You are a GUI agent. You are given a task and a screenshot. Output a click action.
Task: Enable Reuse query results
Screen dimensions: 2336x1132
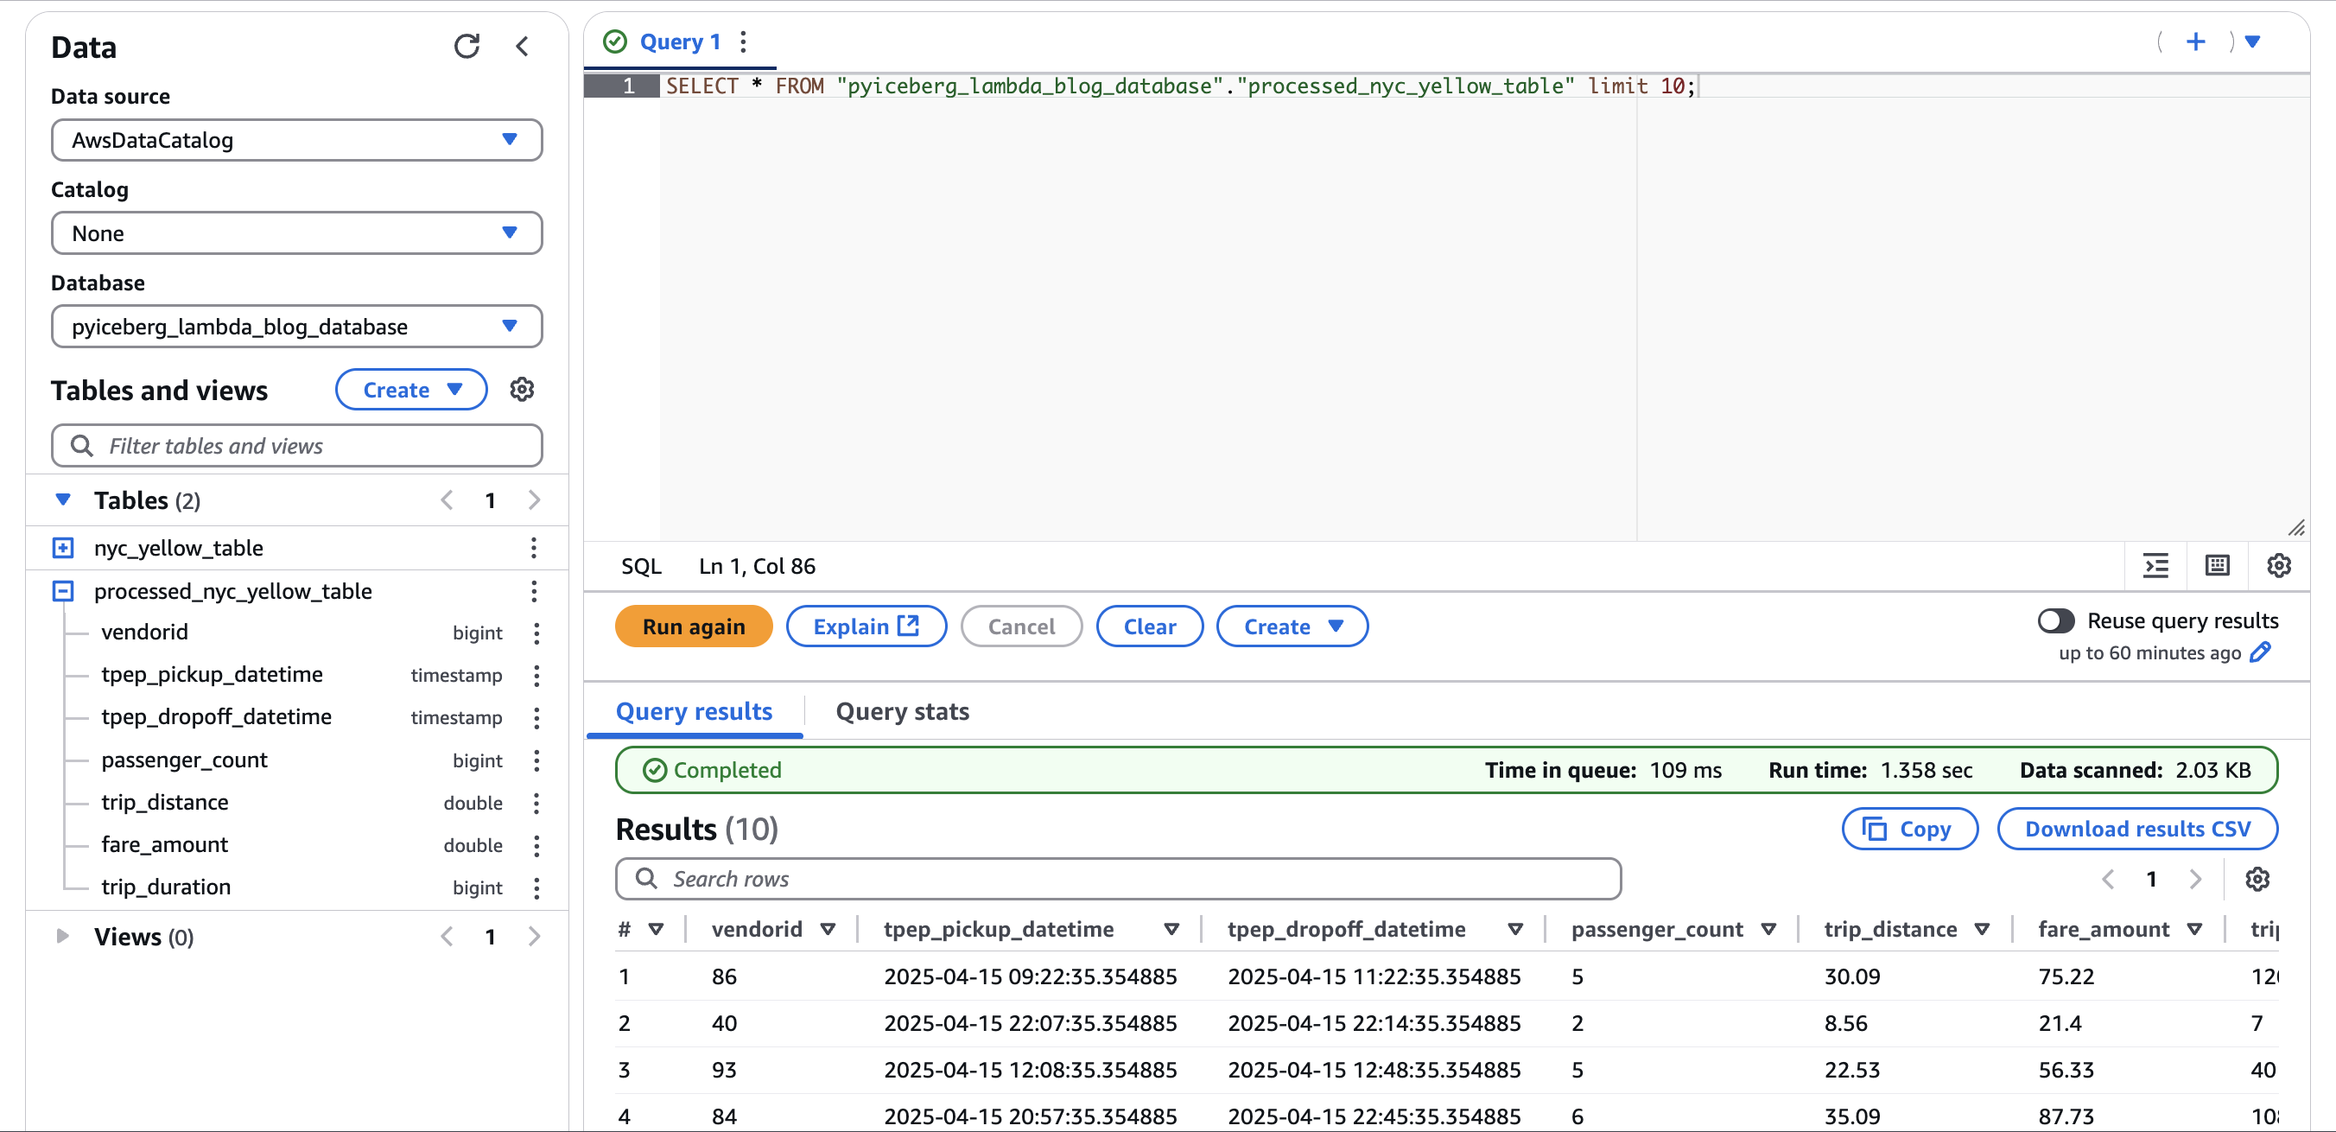tap(2055, 620)
